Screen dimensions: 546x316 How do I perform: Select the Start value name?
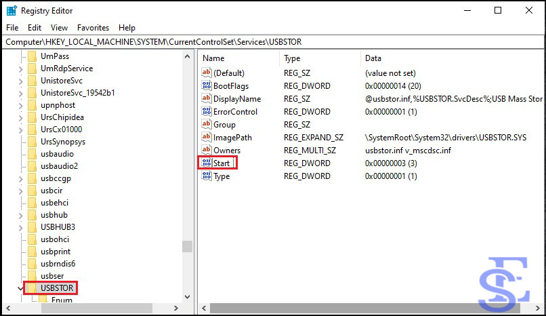click(x=222, y=163)
